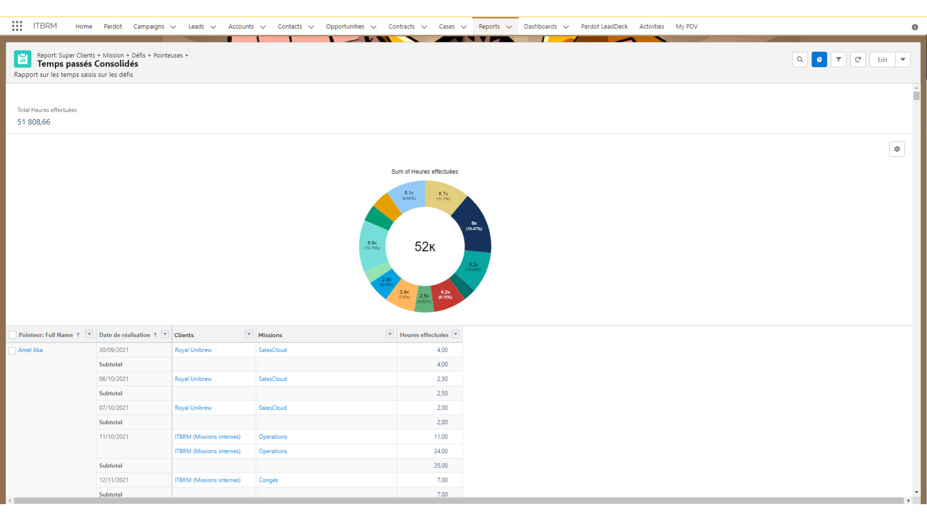Click the ITBRM app grid icon
Image resolution: width=927 pixels, height=521 pixels.
point(17,26)
